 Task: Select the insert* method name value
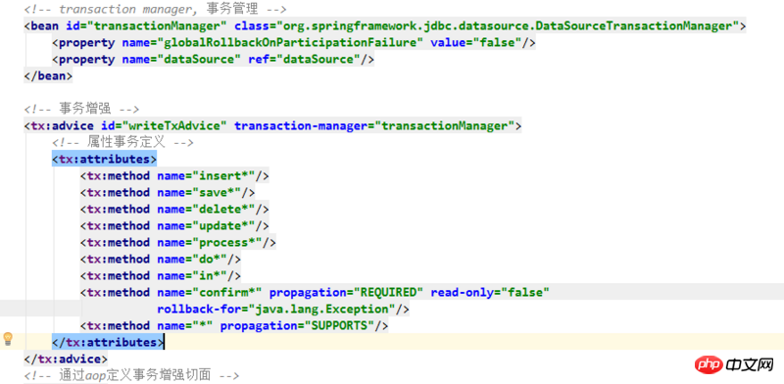tap(227, 176)
